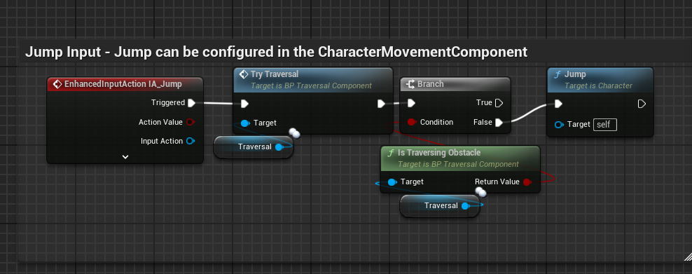Click the Jump function icon
The width and height of the screenshot is (692, 274).
point(557,74)
